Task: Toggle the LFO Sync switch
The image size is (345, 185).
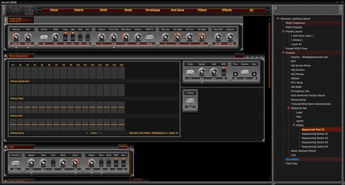Action: coord(101,163)
